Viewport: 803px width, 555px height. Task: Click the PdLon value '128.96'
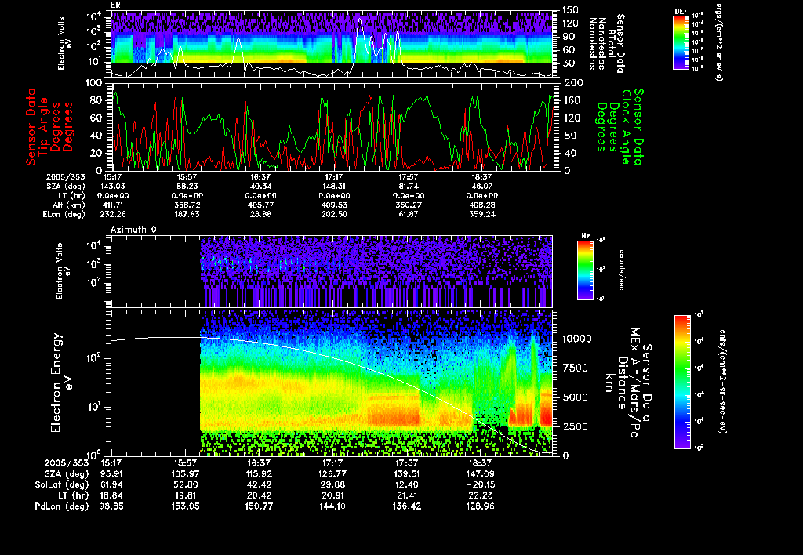pyautogui.click(x=480, y=506)
